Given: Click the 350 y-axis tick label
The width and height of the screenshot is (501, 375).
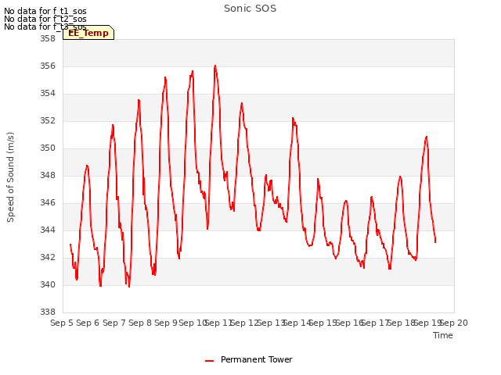Looking at the screenshot, I should 48,148.
